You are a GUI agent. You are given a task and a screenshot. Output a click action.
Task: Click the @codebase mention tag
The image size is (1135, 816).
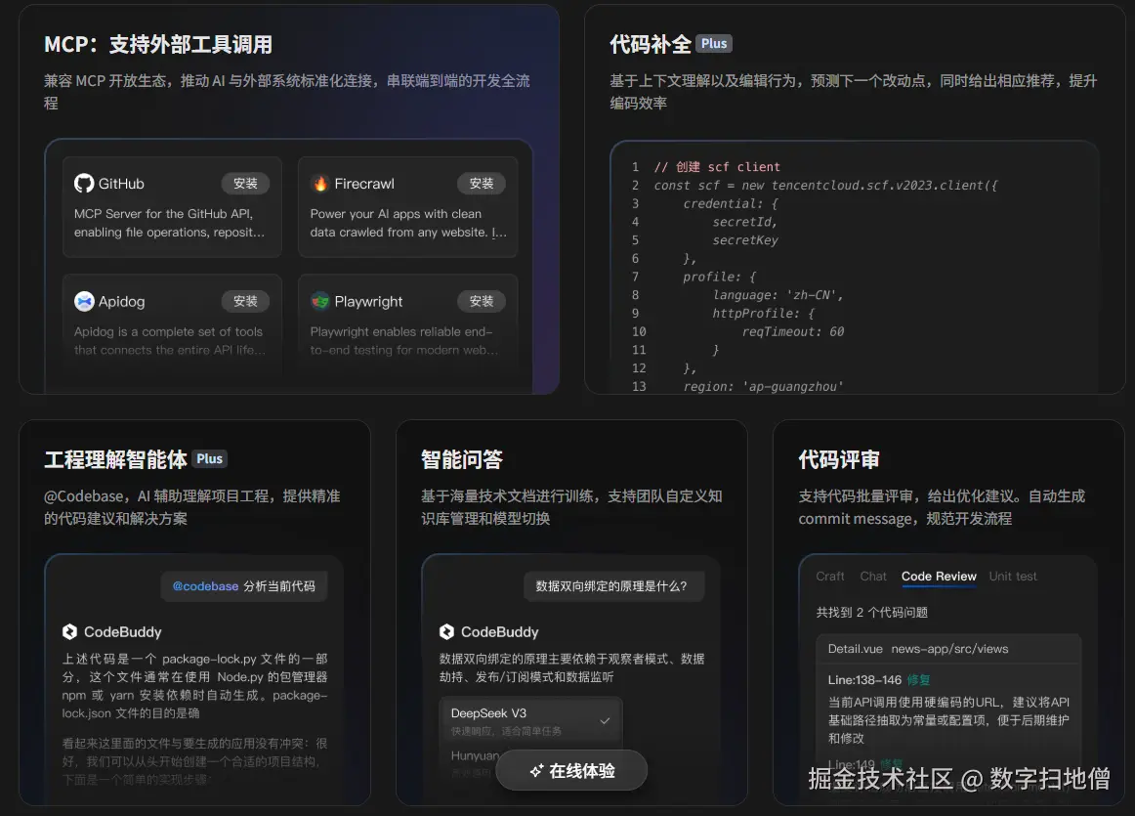tap(205, 585)
